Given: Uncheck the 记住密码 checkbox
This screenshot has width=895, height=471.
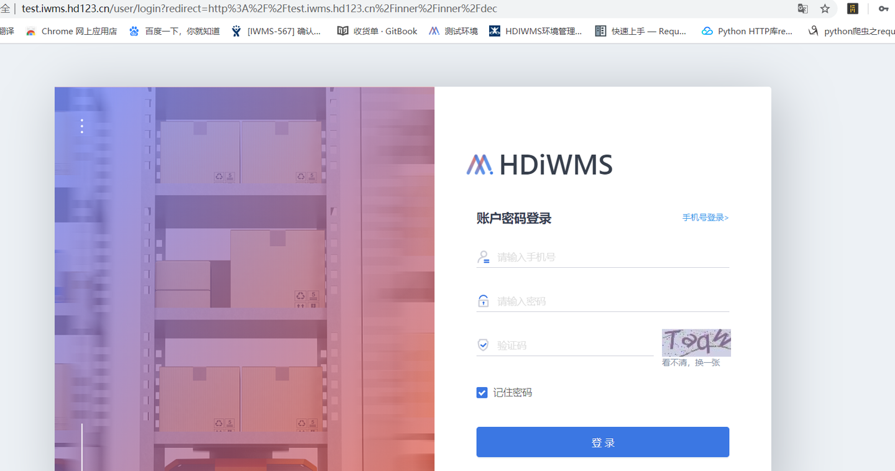Looking at the screenshot, I should (x=482, y=393).
